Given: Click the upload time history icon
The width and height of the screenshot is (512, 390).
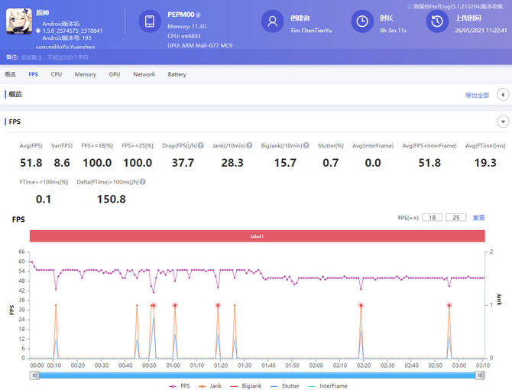Looking at the screenshot, I should [436, 21].
